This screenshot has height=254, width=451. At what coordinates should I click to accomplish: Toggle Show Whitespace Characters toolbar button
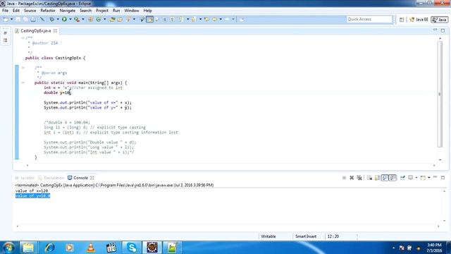(x=172, y=19)
